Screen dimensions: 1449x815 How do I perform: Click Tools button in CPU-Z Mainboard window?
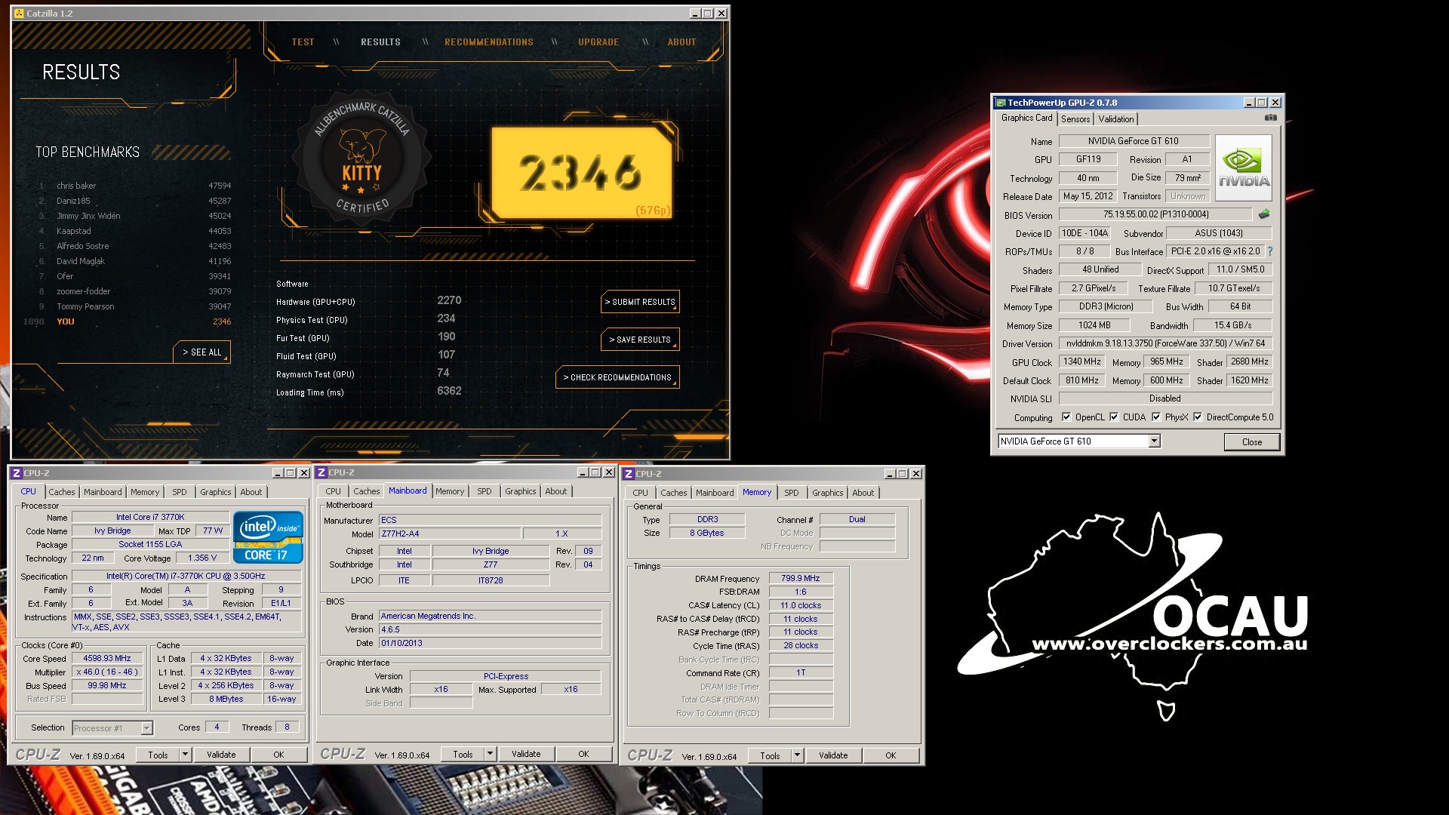pyautogui.click(x=463, y=754)
